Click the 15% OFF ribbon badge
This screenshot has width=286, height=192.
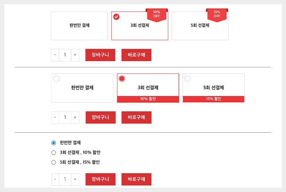pos(217,14)
